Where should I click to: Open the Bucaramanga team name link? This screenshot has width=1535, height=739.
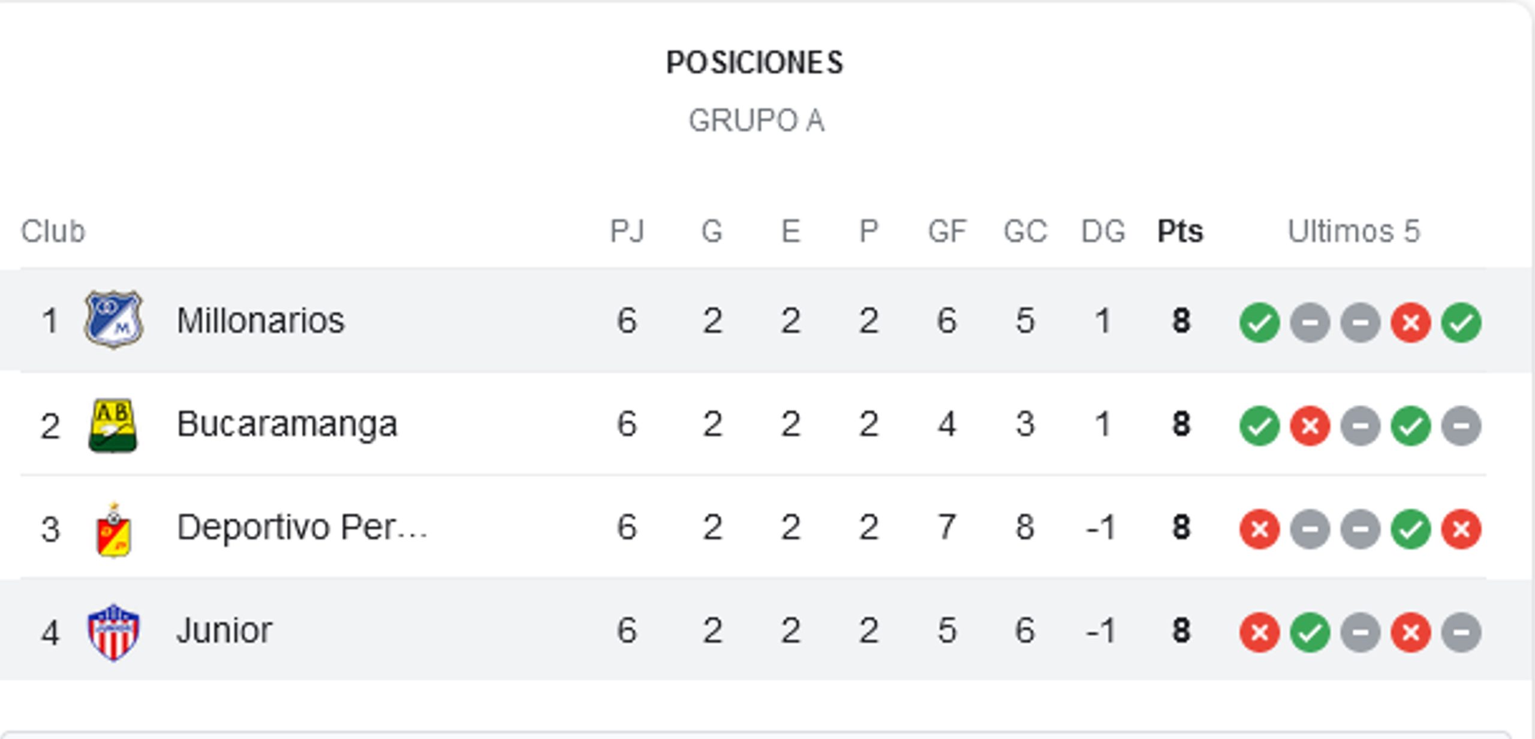(287, 424)
